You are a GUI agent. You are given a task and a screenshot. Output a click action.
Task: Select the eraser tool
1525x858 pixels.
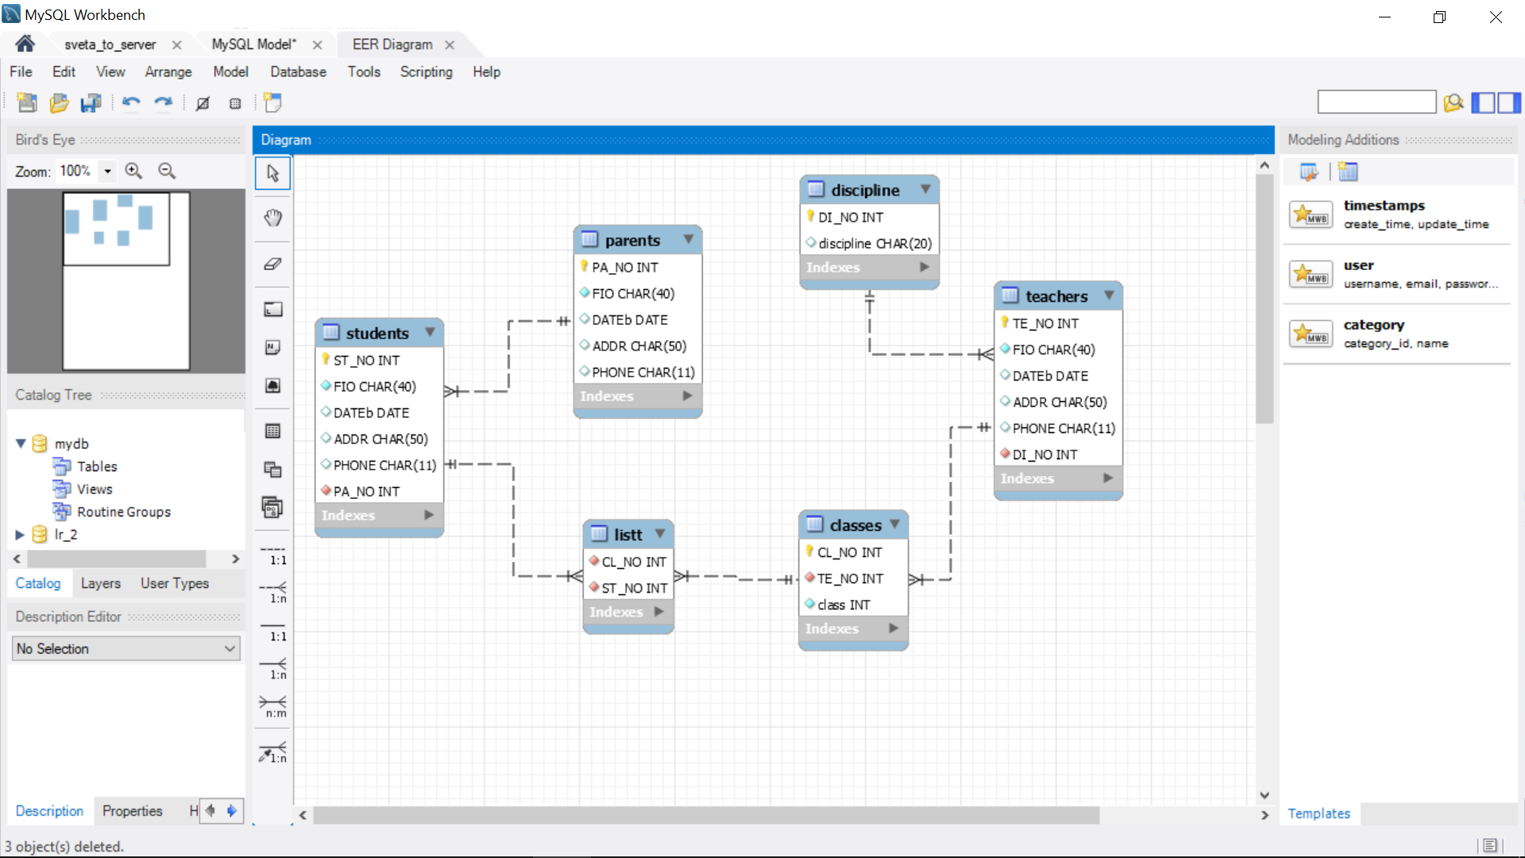tap(272, 264)
